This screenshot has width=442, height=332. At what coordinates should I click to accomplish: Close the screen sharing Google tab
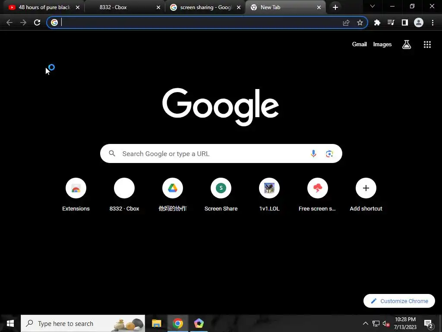point(239,7)
